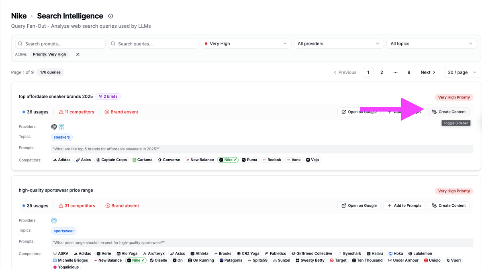The width and height of the screenshot is (482, 269).
Task: Jump to page 9 of results
Action: click(409, 72)
